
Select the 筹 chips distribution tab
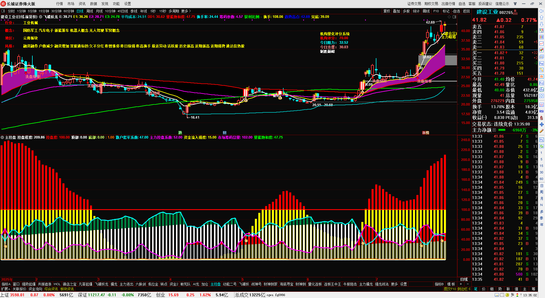(x=533, y=289)
